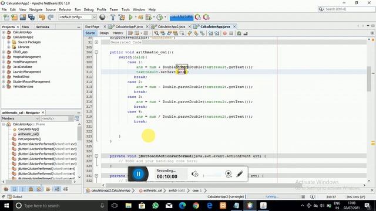The image size is (376, 211).
Task: Toggle Sort by Source in Navigator
Action: (x=65, y=189)
